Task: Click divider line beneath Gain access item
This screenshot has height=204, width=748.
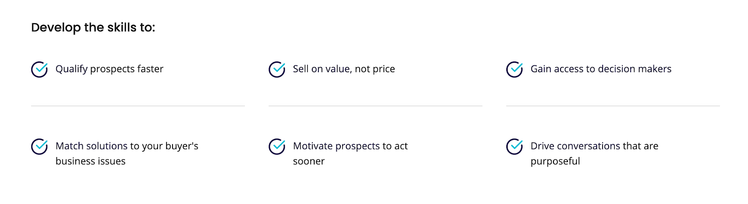Action: tap(613, 106)
